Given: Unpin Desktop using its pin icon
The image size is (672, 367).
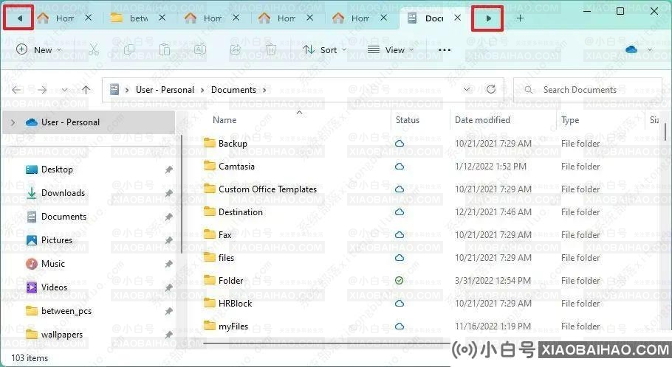Looking at the screenshot, I should [x=169, y=169].
